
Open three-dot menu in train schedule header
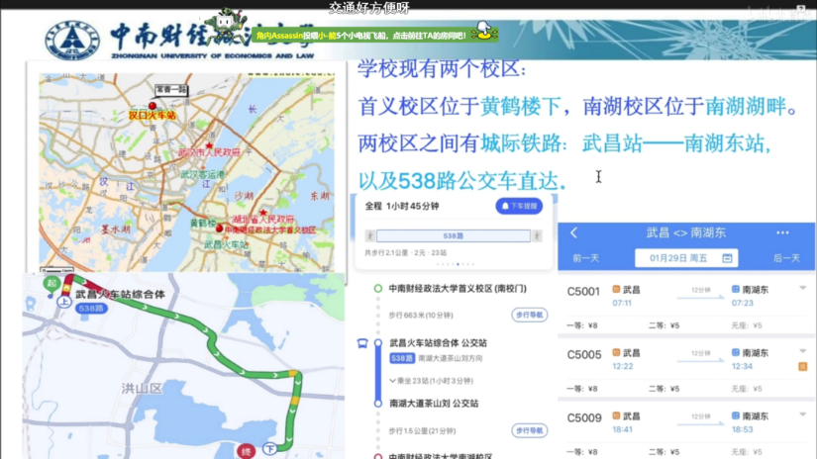782,232
